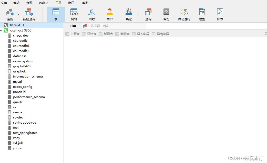This screenshot has width=267, height=163.
Task: Open the 函数 (Function) f(x) icon
Action: (x=92, y=12)
